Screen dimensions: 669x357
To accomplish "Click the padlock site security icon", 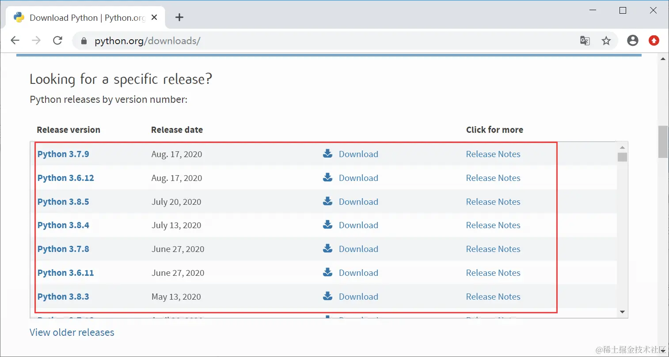I will [x=84, y=41].
